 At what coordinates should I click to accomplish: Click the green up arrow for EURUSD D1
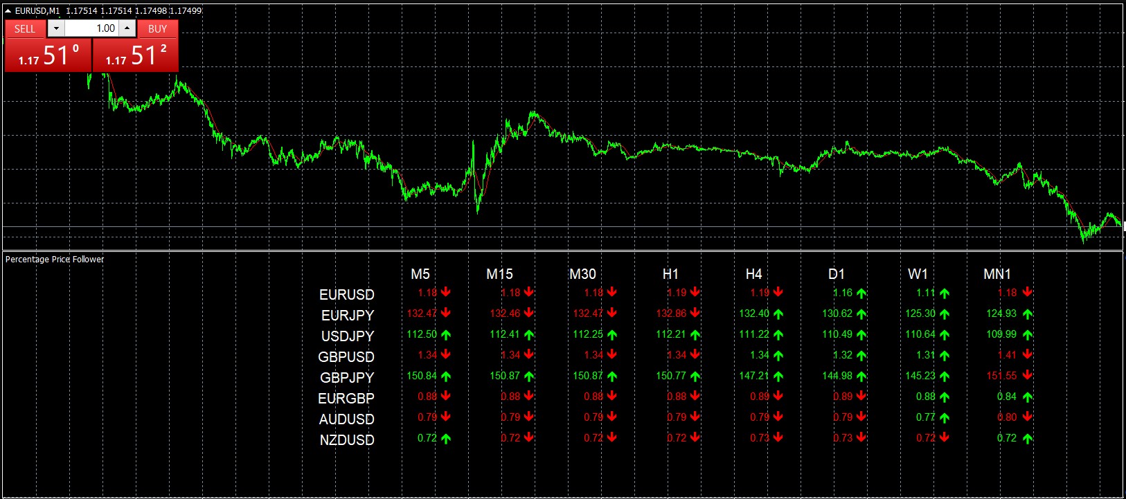(x=861, y=293)
